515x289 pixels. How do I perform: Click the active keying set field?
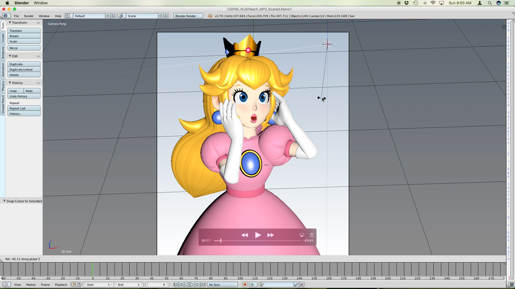276,284
